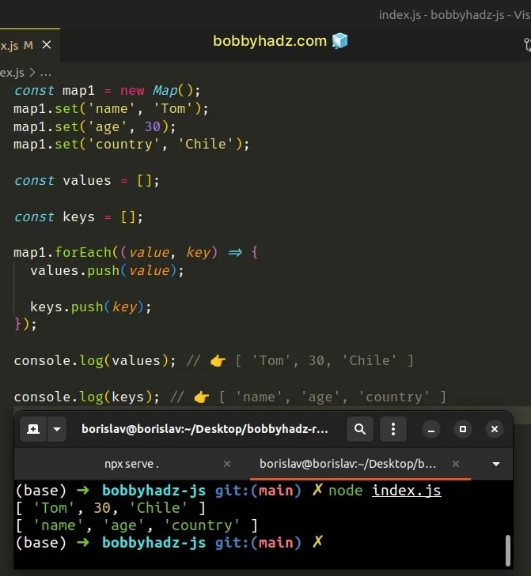Image resolution: width=531 pixels, height=576 pixels.
Task: Click terminal output [ 'Tom', 30, 'Chile' ]
Action: pyautogui.click(x=111, y=508)
